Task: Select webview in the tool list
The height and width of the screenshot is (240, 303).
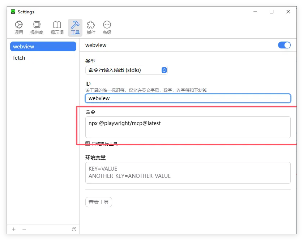Action: point(43,47)
